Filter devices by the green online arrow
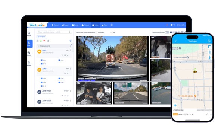Image resolution: width=224 pixels, height=134 pixels. point(41,41)
